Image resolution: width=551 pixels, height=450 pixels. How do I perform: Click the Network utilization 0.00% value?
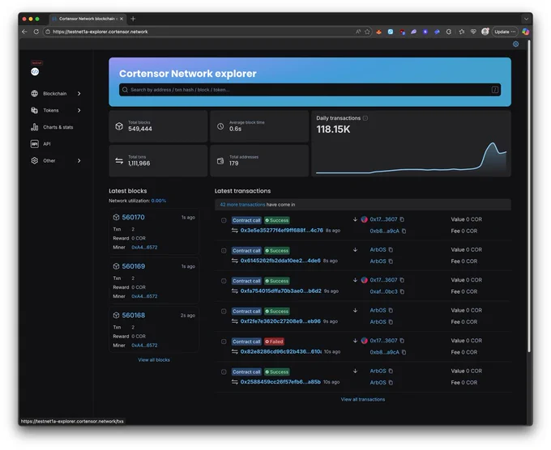pos(159,201)
